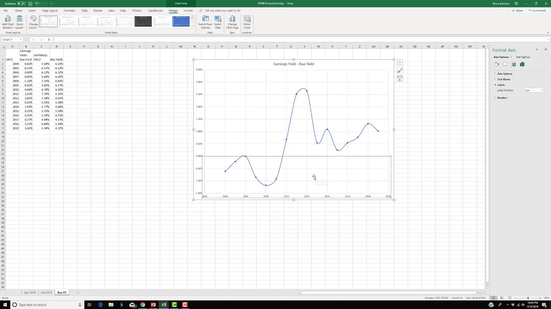Click the formula bar input
Viewport: 551px width, 309px height.
click(301, 39)
